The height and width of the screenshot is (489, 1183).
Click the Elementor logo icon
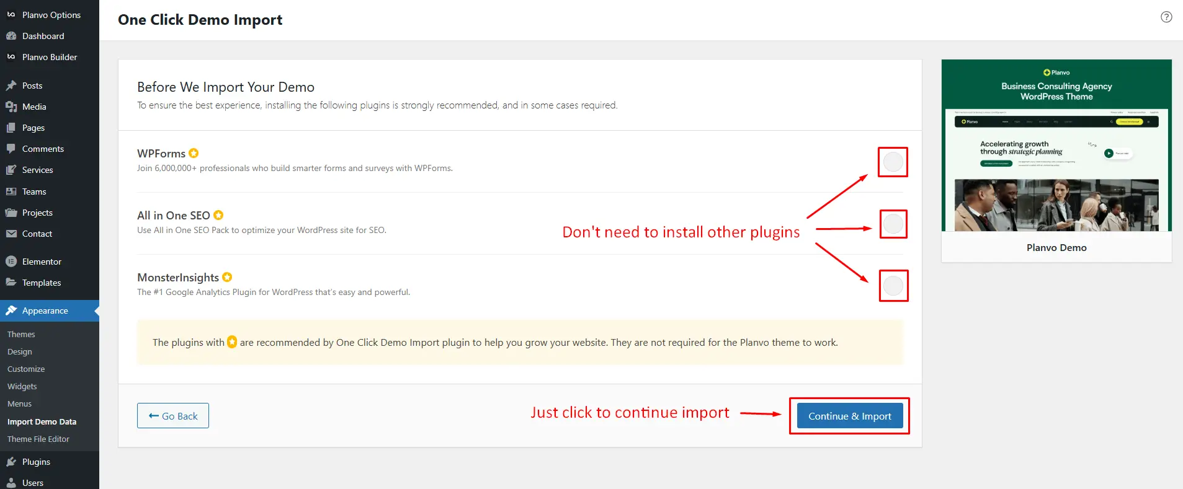[x=11, y=262]
